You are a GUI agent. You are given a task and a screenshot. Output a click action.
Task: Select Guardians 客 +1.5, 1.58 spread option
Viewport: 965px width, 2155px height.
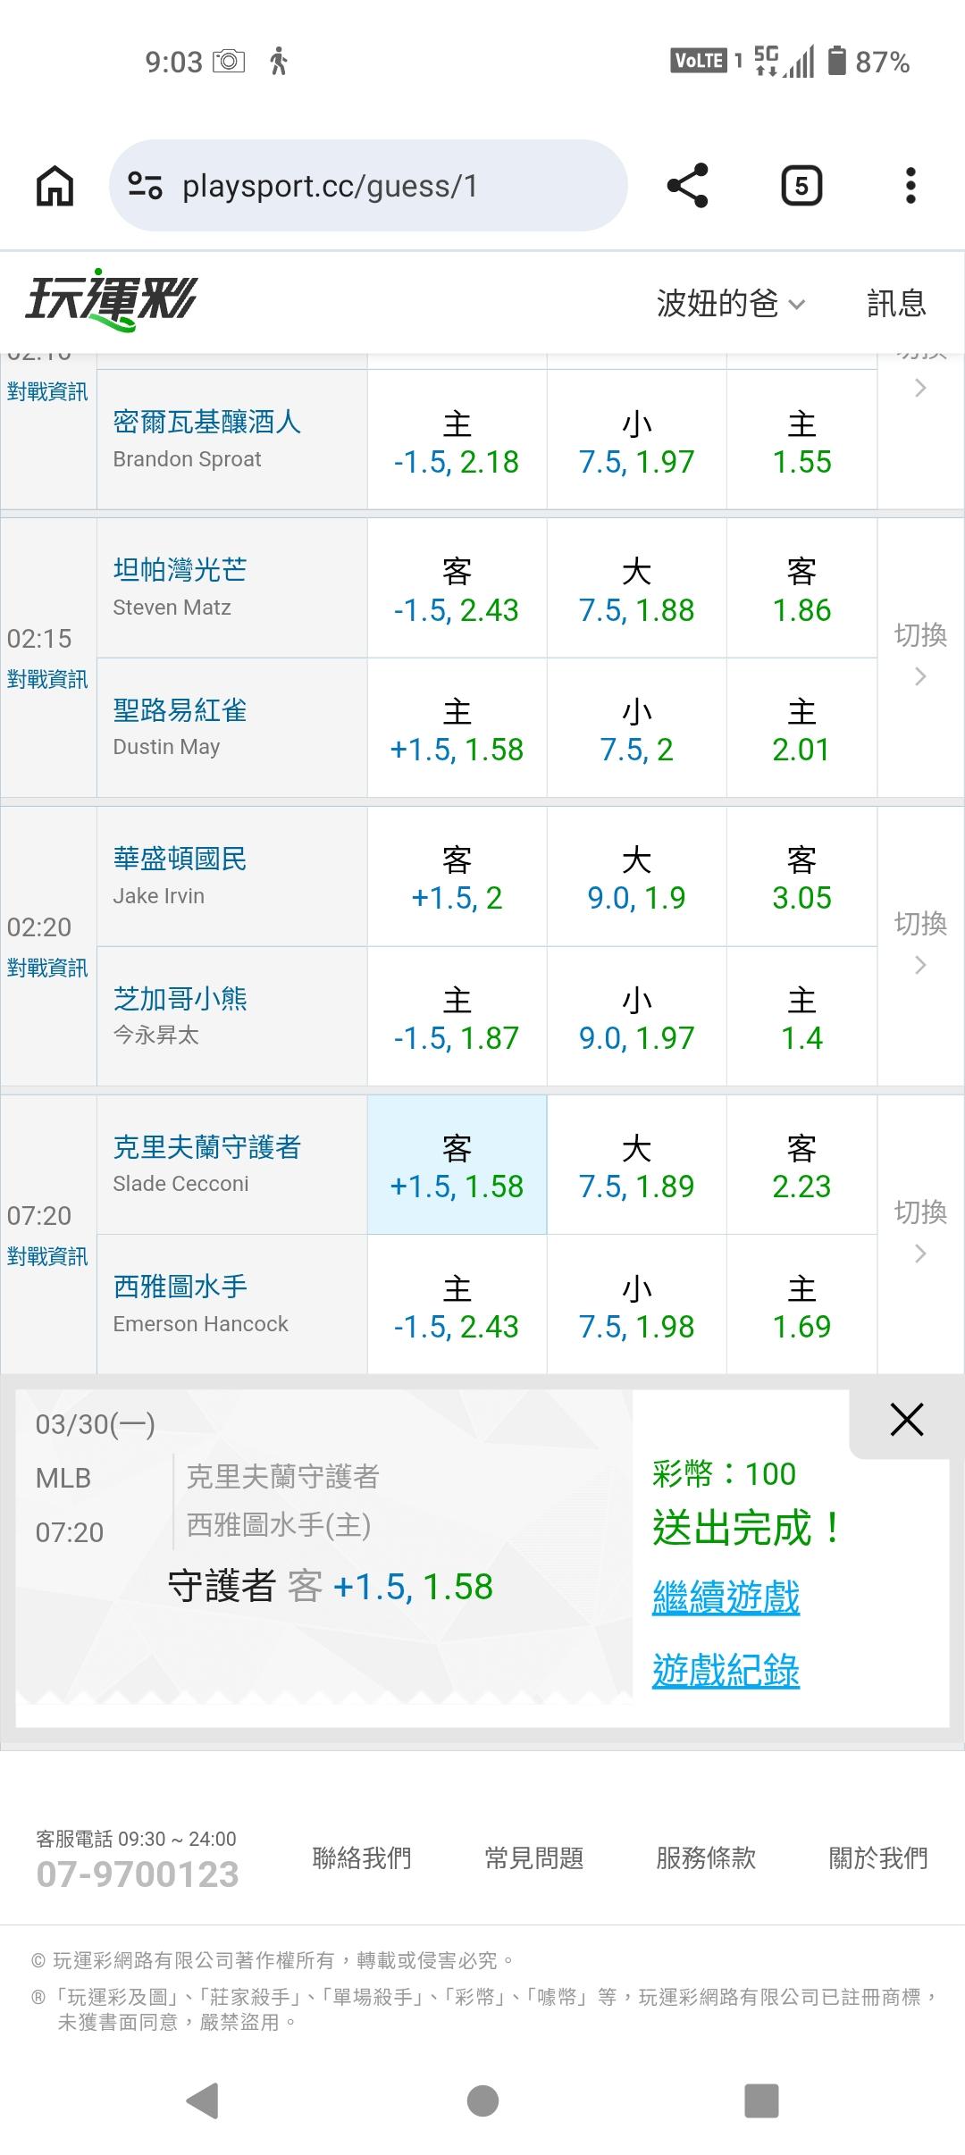pyautogui.click(x=457, y=1166)
